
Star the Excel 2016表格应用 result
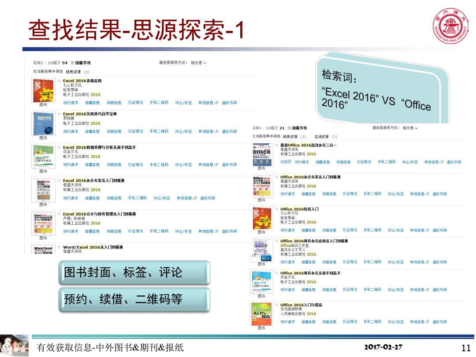[x=59, y=81]
